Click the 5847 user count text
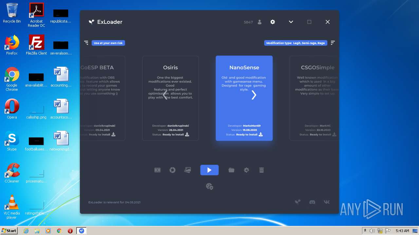Image resolution: width=419 pixels, height=235 pixels. point(248,22)
